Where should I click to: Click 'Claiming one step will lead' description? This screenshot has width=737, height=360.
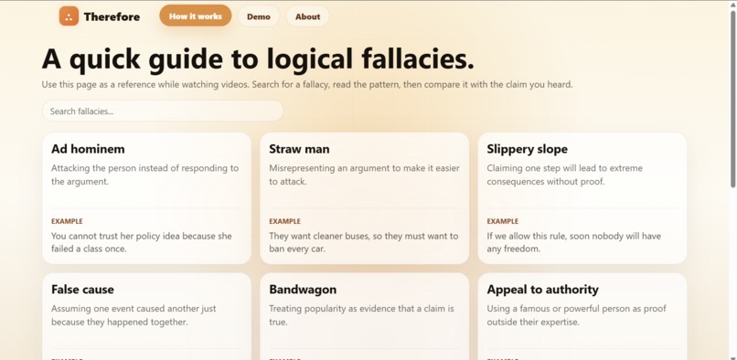pos(564,175)
